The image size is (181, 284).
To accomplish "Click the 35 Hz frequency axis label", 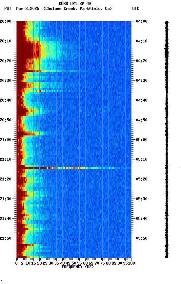I will click(56, 264).
